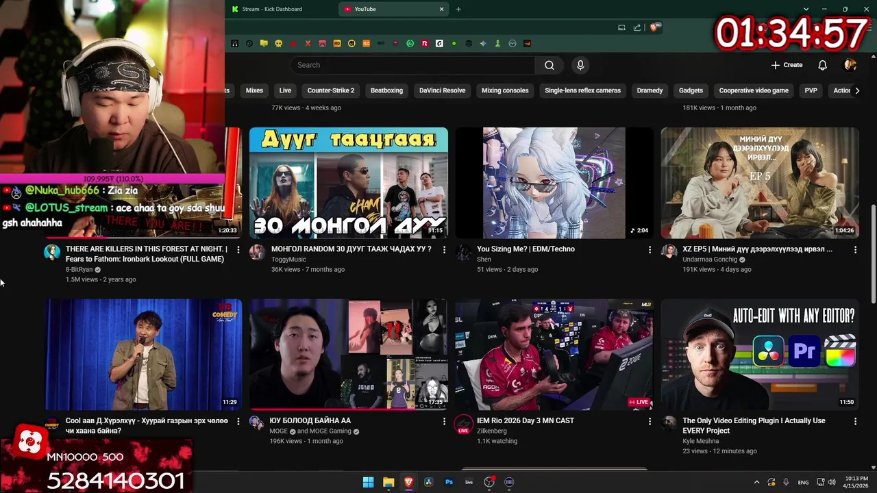877x493 pixels.
Task: Open Auto-Edit With Any Editor thumbnail
Action: (x=760, y=354)
